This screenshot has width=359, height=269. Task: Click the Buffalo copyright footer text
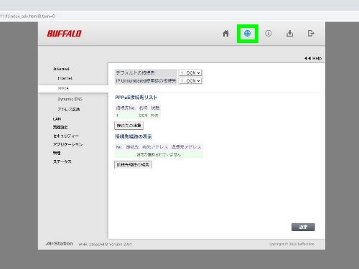(x=292, y=244)
